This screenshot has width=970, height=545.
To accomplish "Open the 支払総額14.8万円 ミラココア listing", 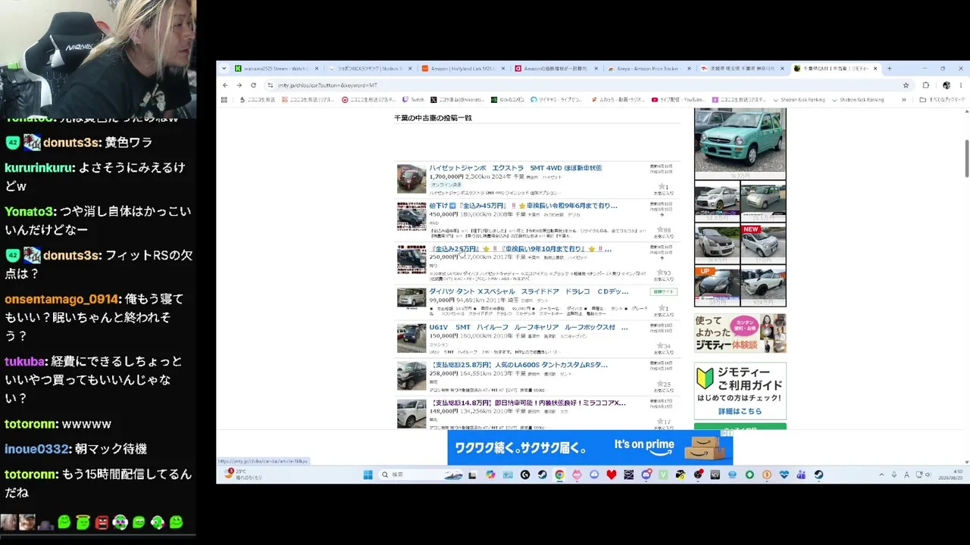I will click(527, 403).
